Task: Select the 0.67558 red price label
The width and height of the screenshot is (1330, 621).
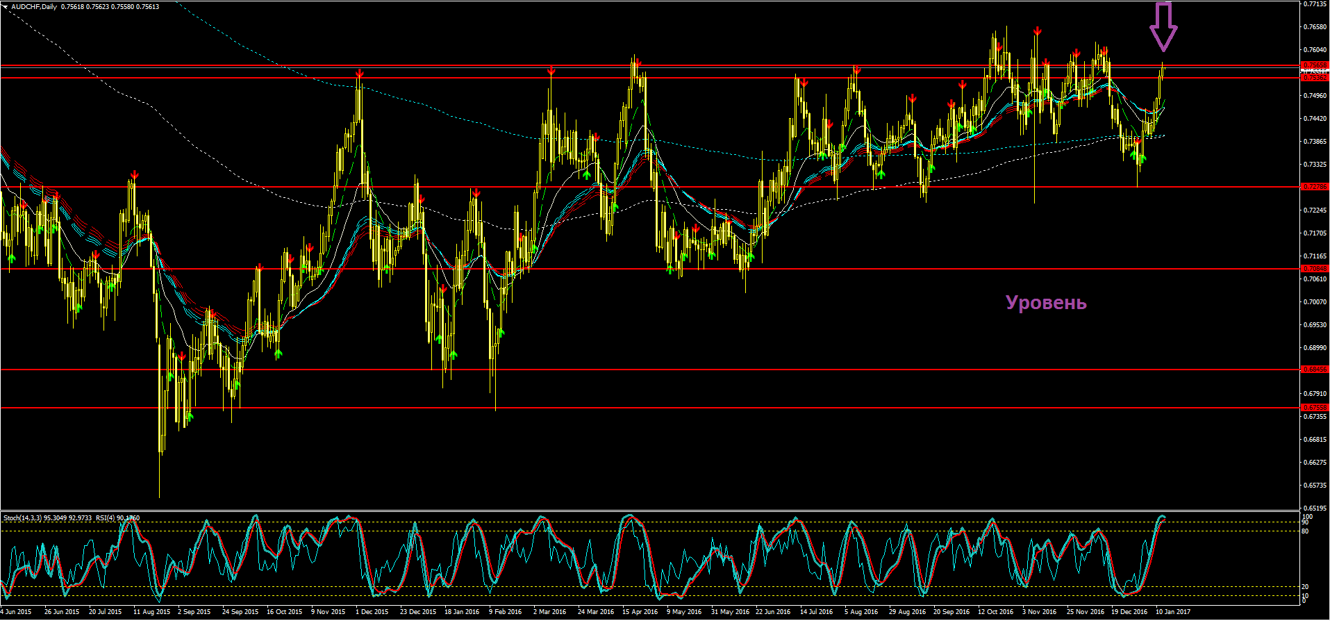Action: 1315,408
